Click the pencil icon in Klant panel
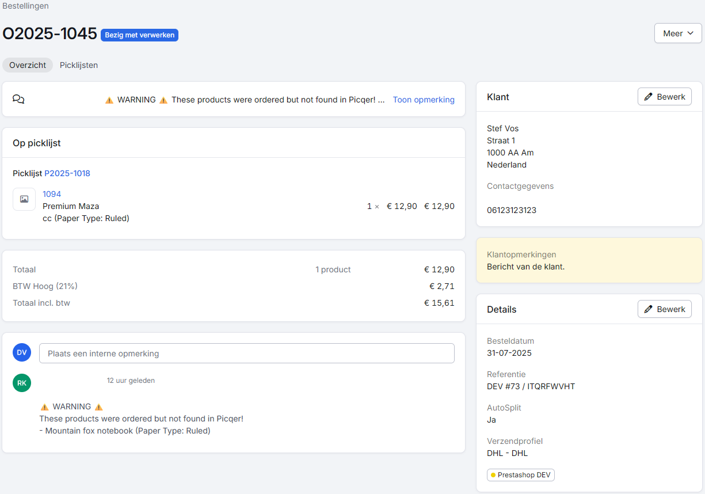The width and height of the screenshot is (705, 494). (x=648, y=97)
